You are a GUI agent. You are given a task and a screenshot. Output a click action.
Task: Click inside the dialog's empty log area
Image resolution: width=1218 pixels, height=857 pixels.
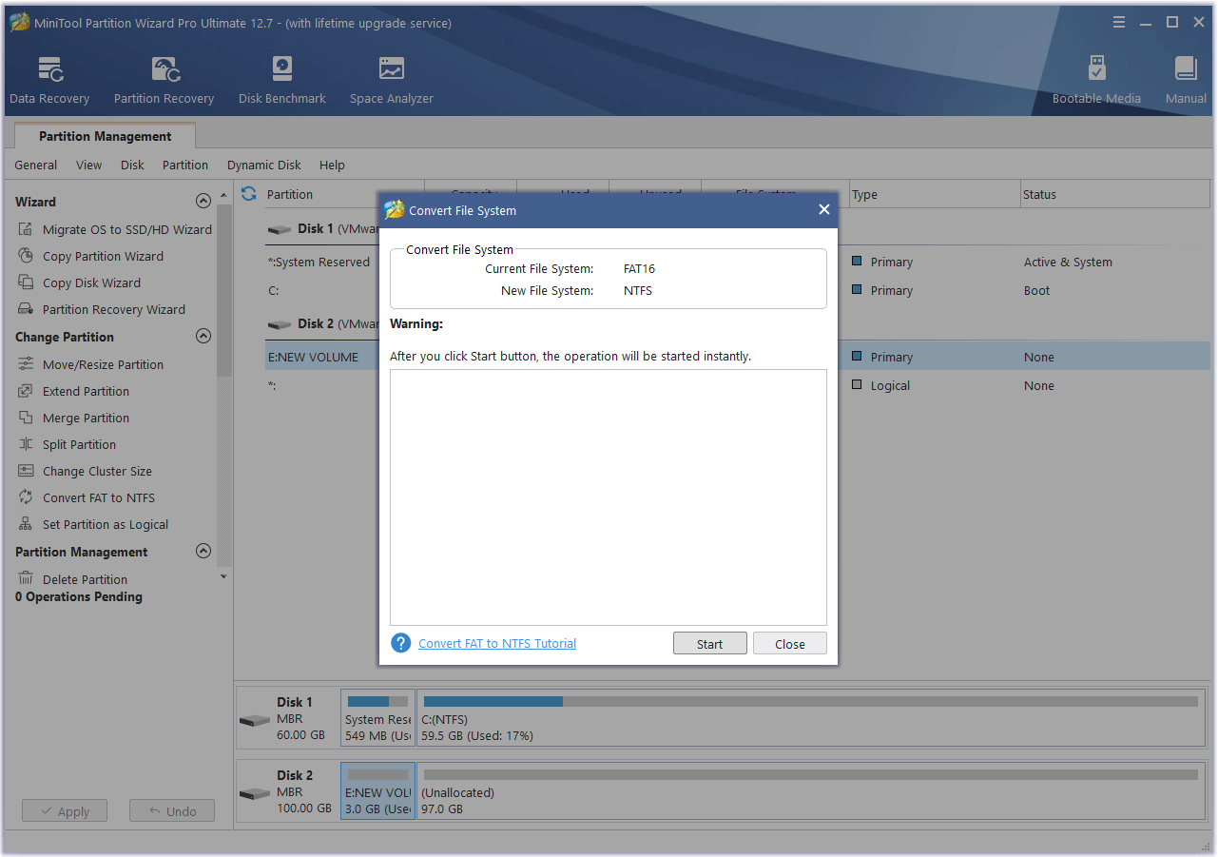tap(609, 497)
